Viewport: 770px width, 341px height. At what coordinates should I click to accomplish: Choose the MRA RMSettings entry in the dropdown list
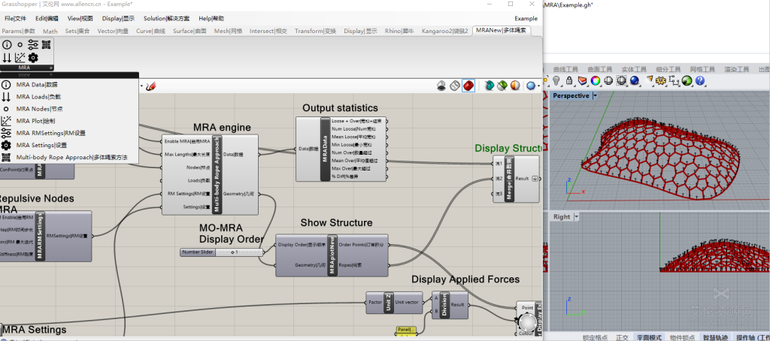[69, 133]
